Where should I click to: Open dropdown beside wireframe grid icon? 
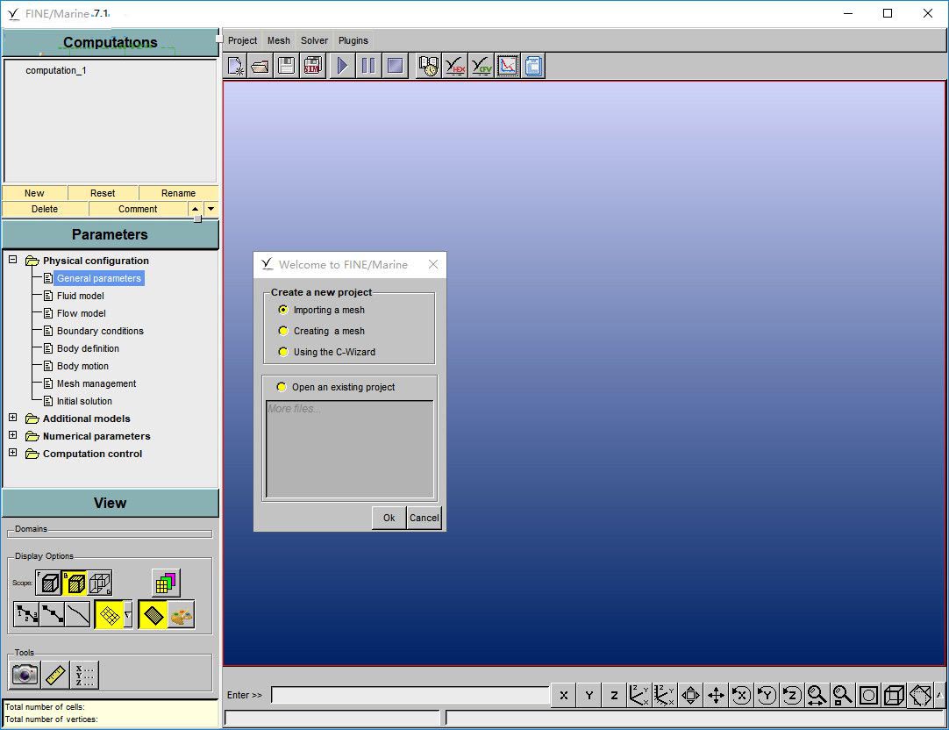tap(128, 615)
